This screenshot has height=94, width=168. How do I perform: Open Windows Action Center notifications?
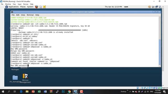click(165, 92)
